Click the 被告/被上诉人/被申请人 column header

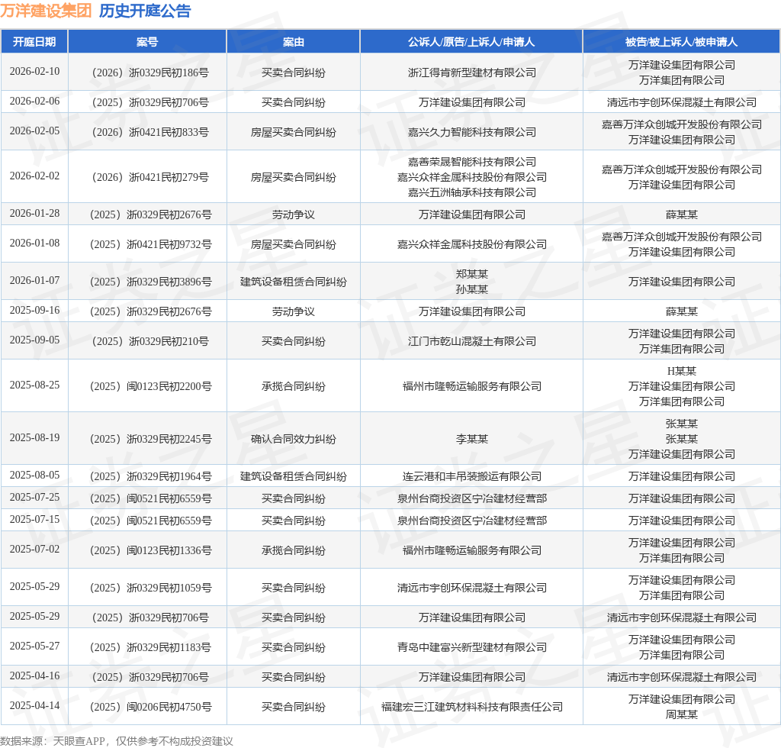681,42
